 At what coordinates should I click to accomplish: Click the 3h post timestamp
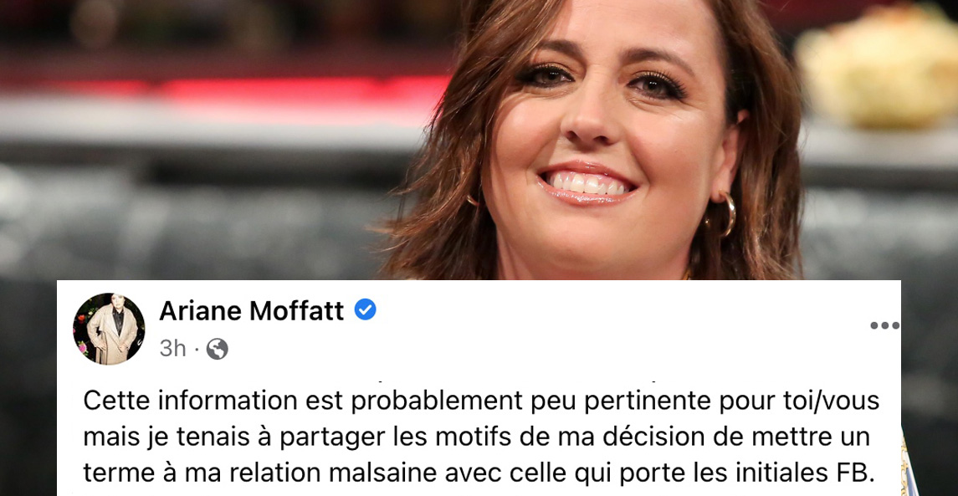tap(172, 349)
